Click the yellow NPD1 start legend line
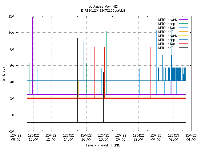This screenshot has height=148, width=197. (x=183, y=36)
